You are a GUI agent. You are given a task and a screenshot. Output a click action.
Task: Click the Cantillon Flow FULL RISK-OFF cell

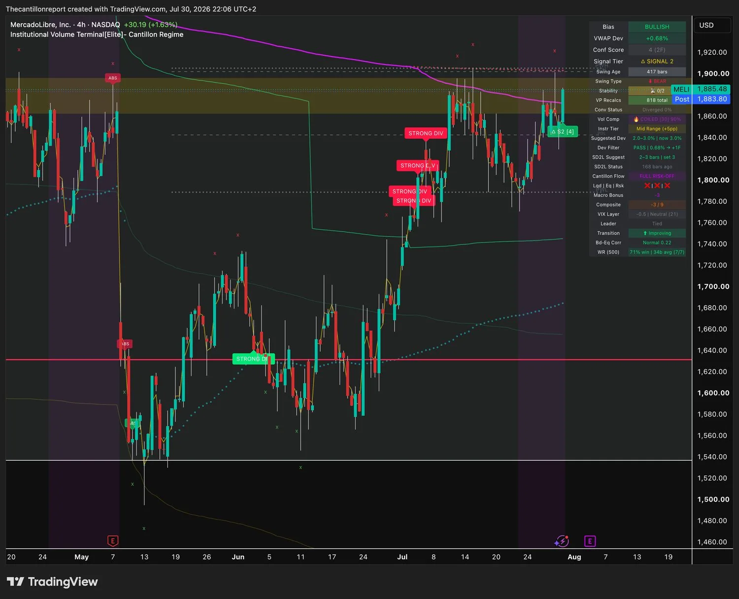click(657, 176)
